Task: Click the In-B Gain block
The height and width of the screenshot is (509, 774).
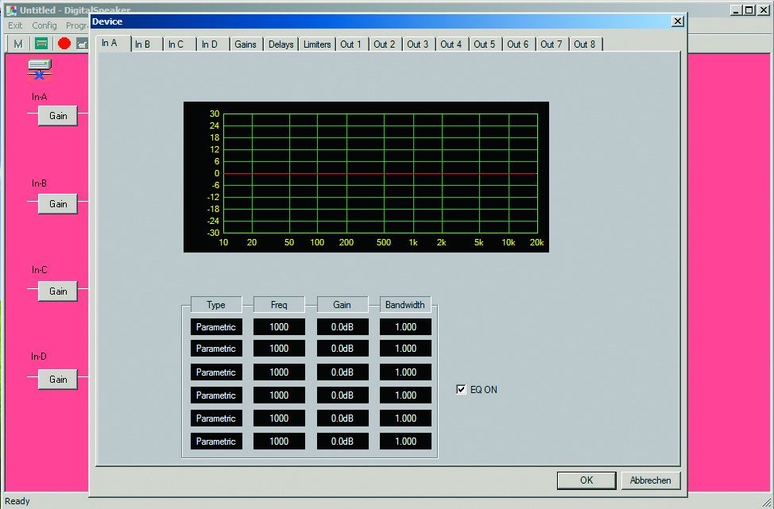Action: tap(58, 204)
